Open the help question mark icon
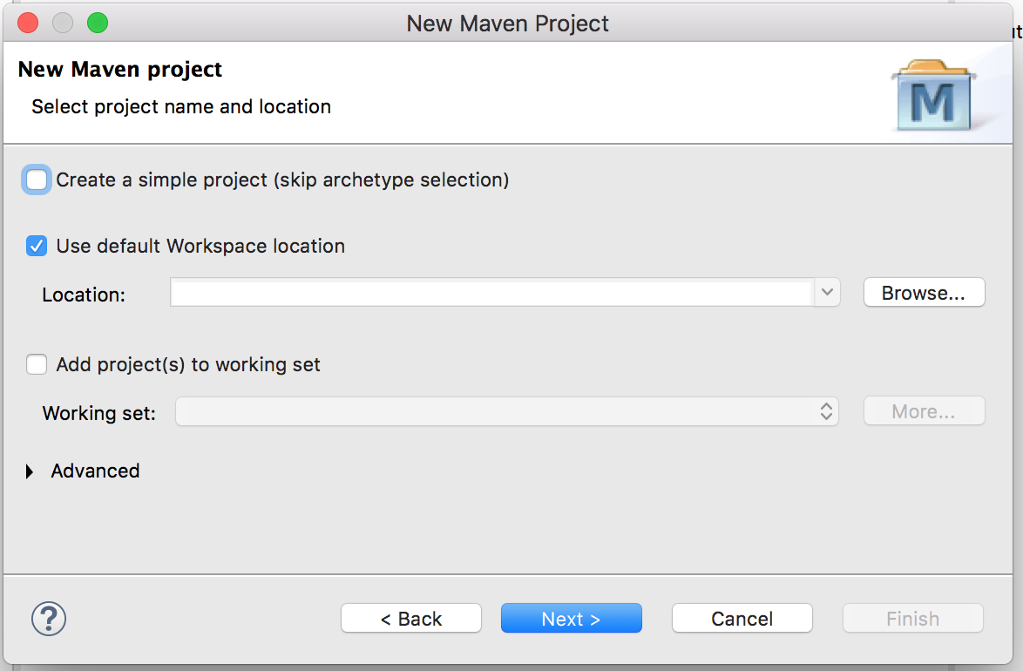 coord(49,618)
